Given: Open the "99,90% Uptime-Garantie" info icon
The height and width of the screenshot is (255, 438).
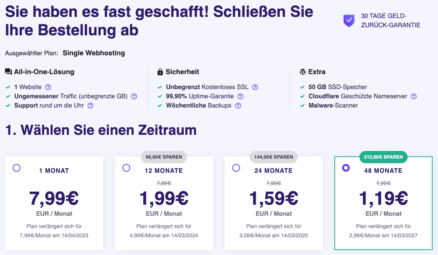Looking at the screenshot, I should point(240,96).
